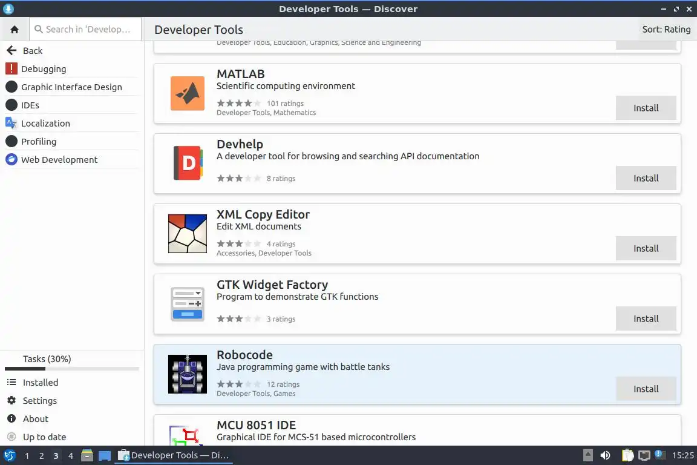Click the Devhelp title text

[x=240, y=144]
